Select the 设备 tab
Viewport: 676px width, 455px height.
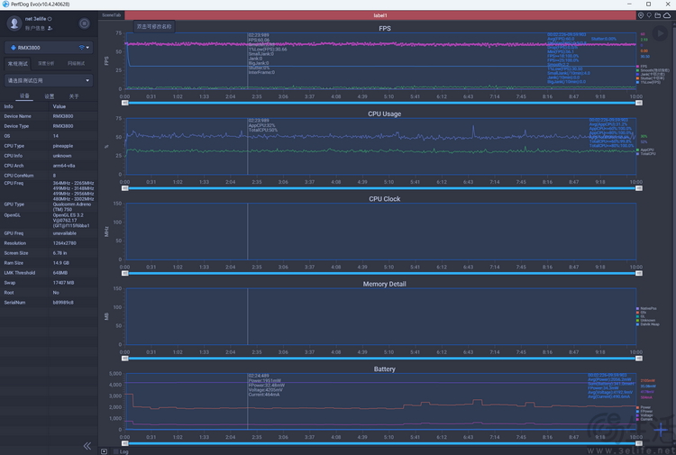click(24, 96)
